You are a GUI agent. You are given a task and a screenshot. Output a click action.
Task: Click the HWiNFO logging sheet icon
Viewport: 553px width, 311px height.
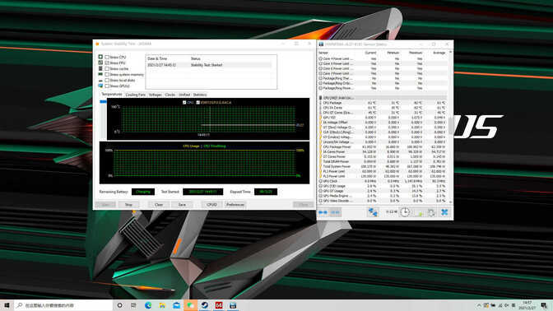tap(419, 212)
